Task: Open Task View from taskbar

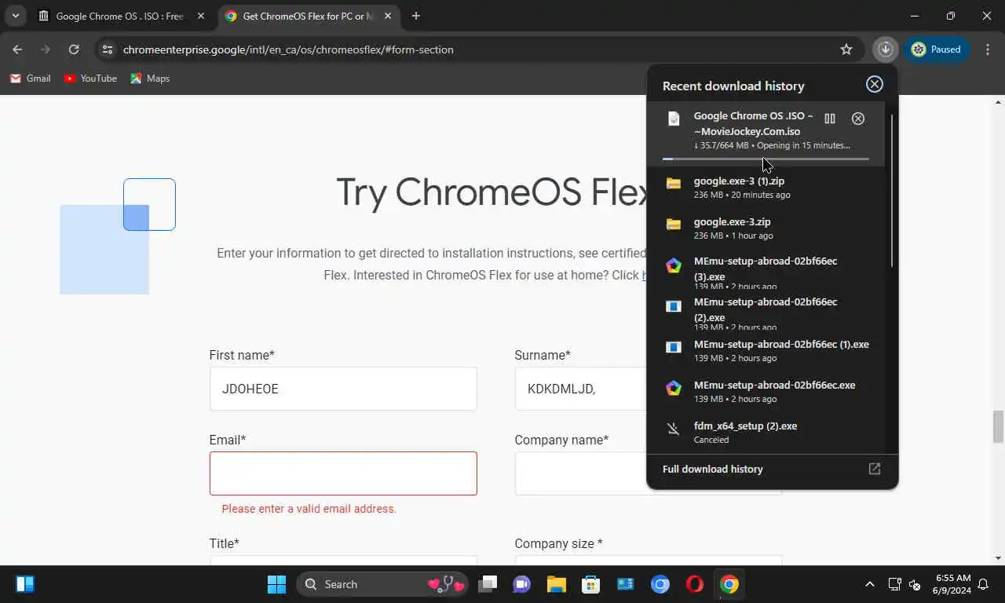Action: click(488, 584)
